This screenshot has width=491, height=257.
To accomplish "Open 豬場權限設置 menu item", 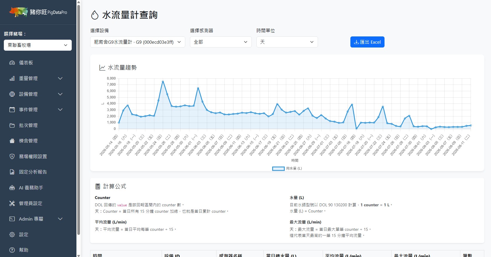I will pyautogui.click(x=33, y=156).
